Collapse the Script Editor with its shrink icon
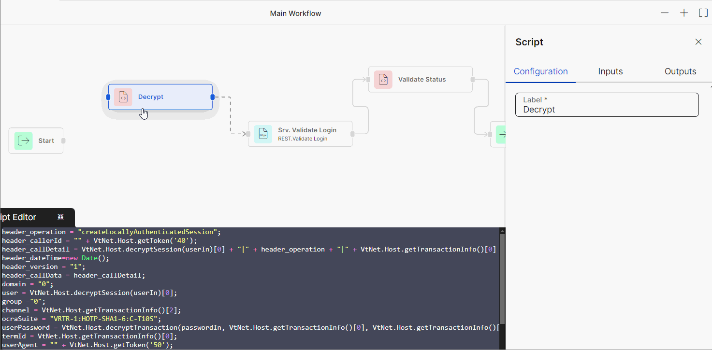 click(x=60, y=217)
